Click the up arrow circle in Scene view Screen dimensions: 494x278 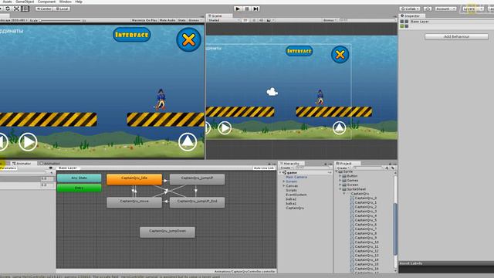click(339, 127)
